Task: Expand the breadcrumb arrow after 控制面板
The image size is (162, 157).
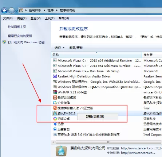Action: pos(44,11)
